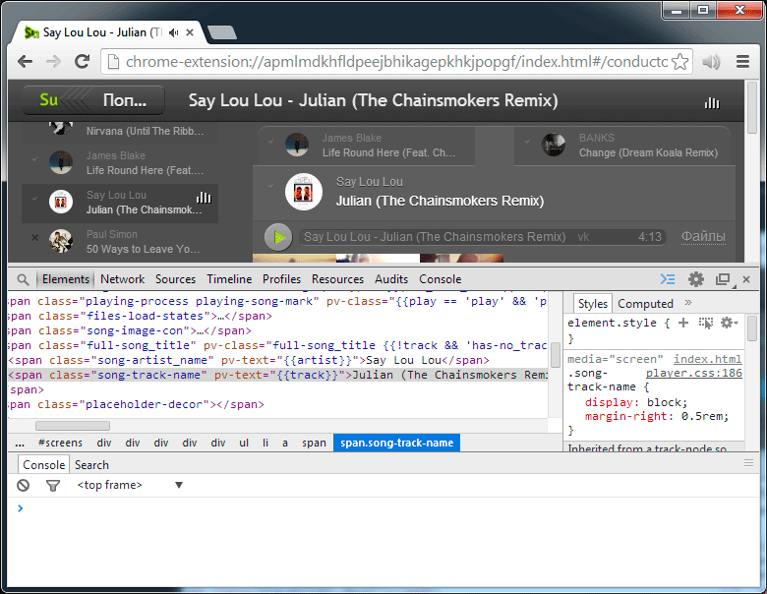This screenshot has height=594, width=767.
Task: Select the Styles sidebar tab
Action: pyautogui.click(x=592, y=304)
